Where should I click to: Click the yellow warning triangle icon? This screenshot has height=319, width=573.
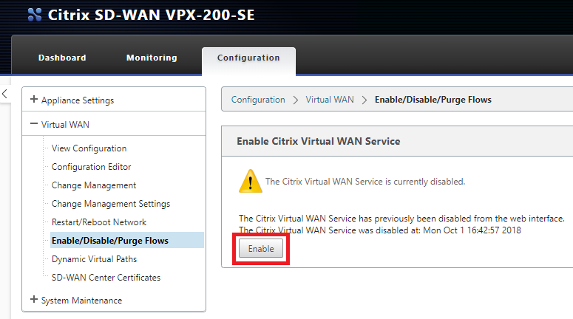(x=251, y=181)
